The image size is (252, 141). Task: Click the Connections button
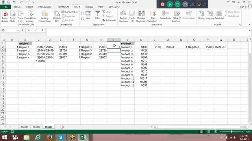(70, 12)
